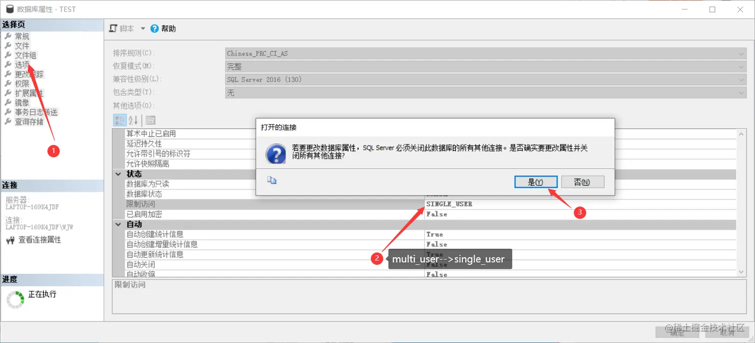Open the 文件 page
Screen dimensions: 755x343
tap(22, 46)
